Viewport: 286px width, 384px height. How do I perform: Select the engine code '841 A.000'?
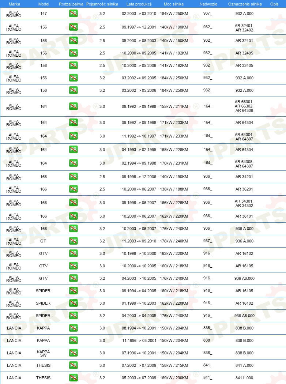[x=244, y=365]
